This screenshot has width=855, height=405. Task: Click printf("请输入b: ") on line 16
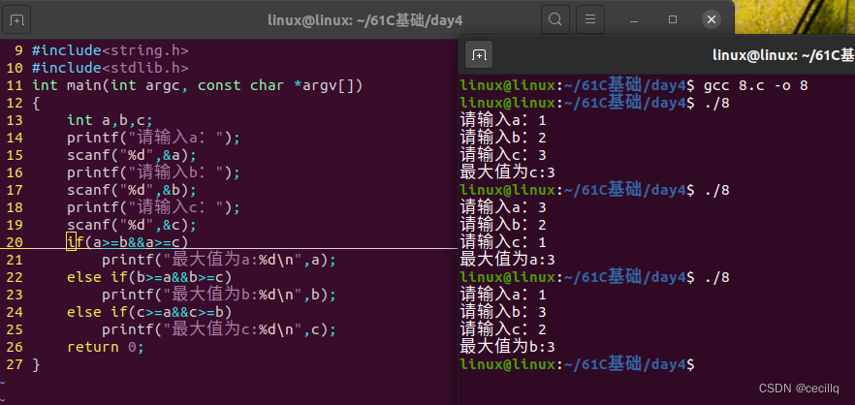coord(154,172)
